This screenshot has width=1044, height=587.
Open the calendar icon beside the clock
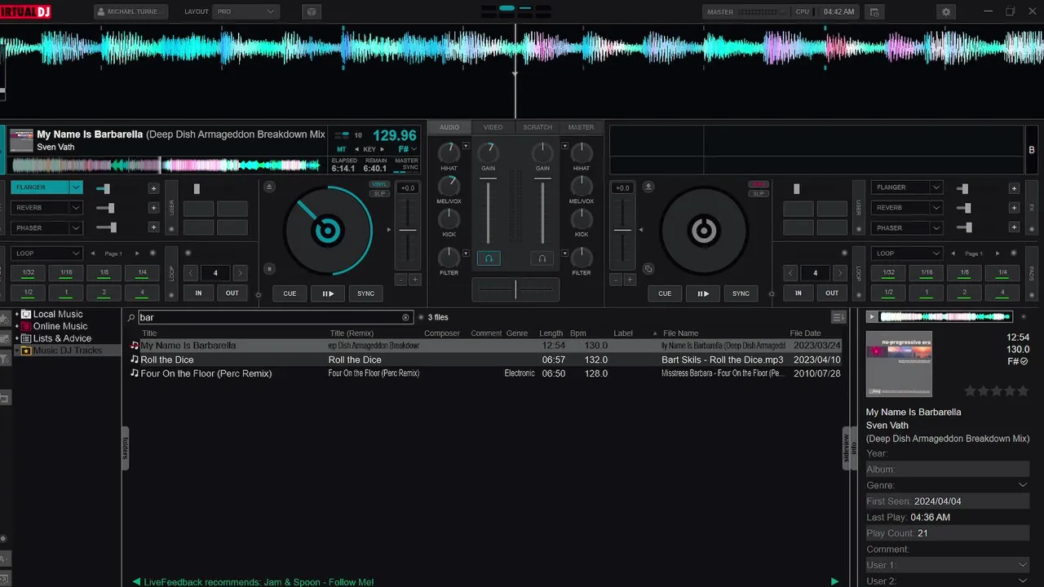tap(874, 12)
